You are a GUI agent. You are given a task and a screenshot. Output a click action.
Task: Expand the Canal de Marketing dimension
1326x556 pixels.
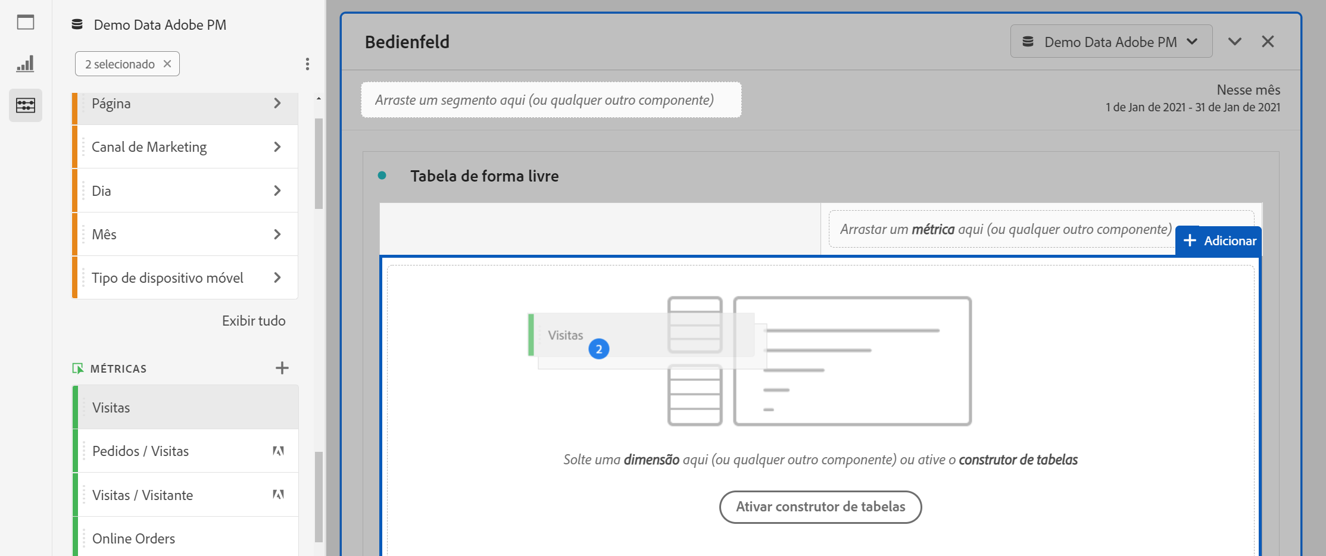pos(277,146)
